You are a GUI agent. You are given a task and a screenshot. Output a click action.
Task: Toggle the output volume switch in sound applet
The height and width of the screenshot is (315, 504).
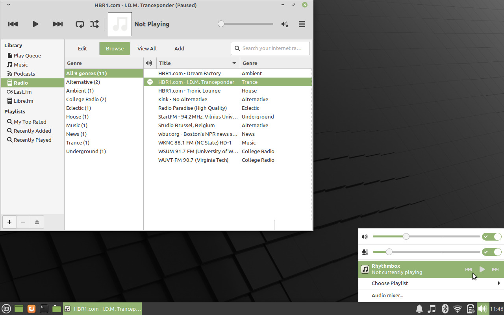point(492,237)
